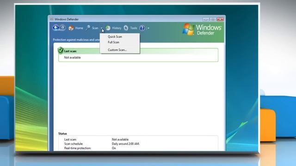The image size is (296, 166).
Task: Click the 'Real-time protection:' label
Action: 78,148
